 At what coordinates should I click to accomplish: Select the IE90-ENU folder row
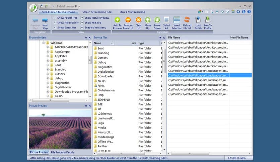point(127,99)
